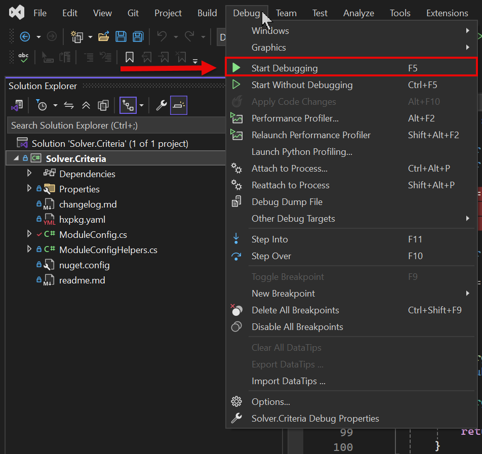Select Attach to Process
Screen dimensions: 482x454
point(351,169)
